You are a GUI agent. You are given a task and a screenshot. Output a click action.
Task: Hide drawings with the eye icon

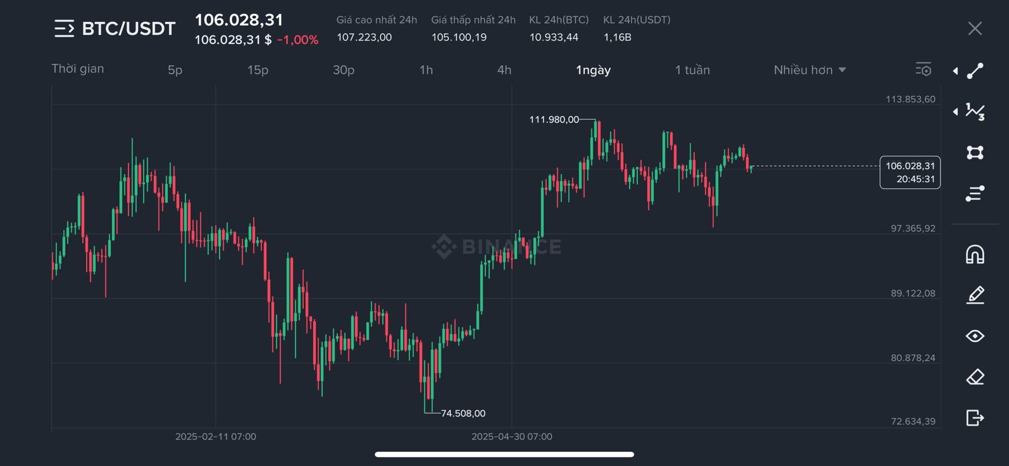click(975, 336)
